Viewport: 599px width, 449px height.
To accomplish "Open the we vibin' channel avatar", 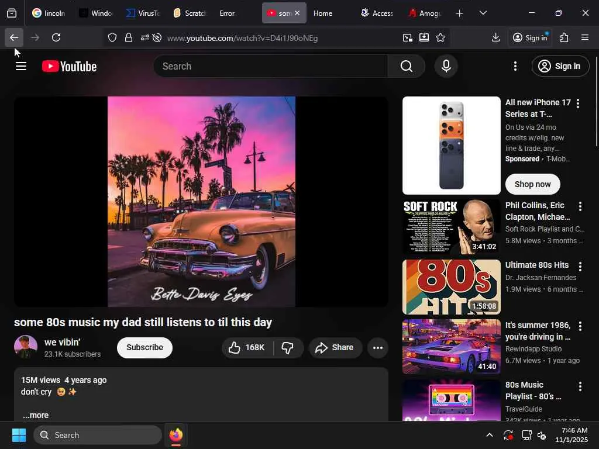I will [x=26, y=347].
